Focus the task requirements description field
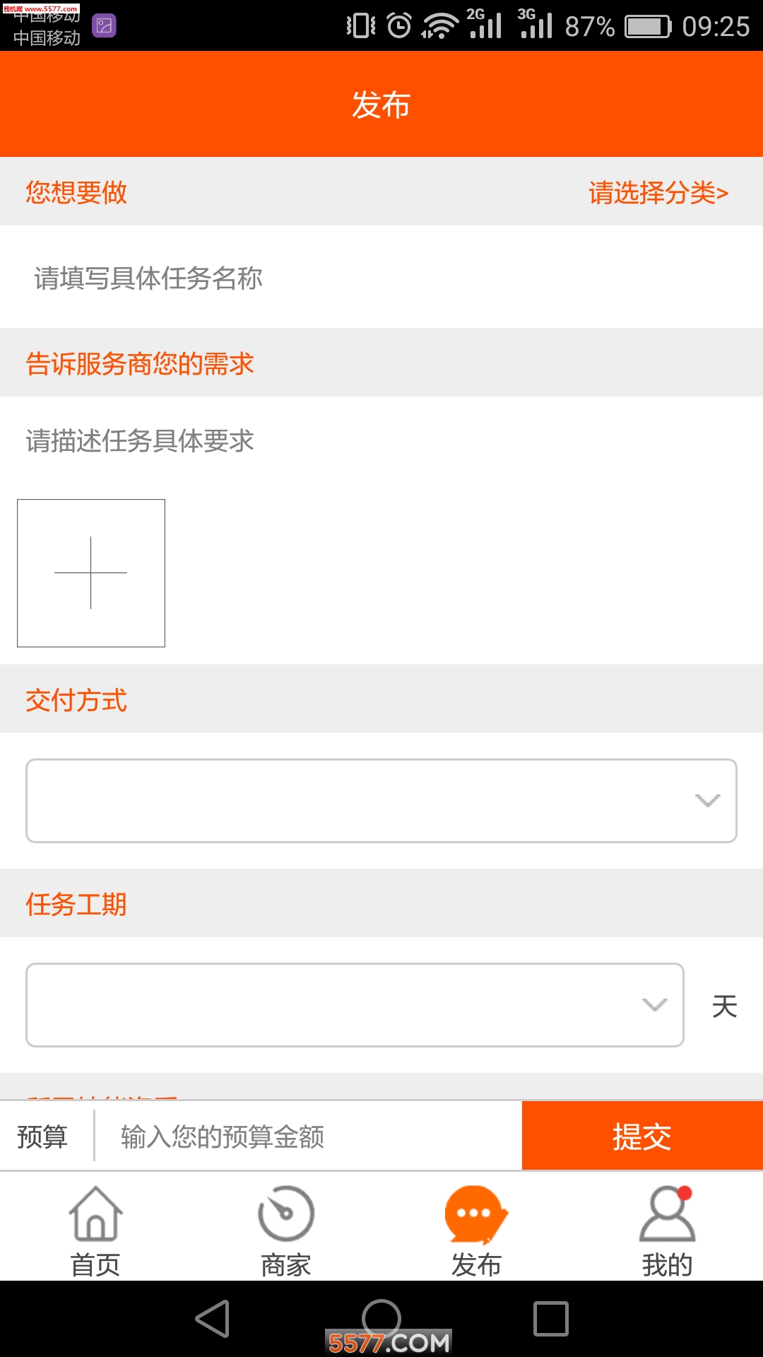This screenshot has height=1357, width=763. click(381, 441)
